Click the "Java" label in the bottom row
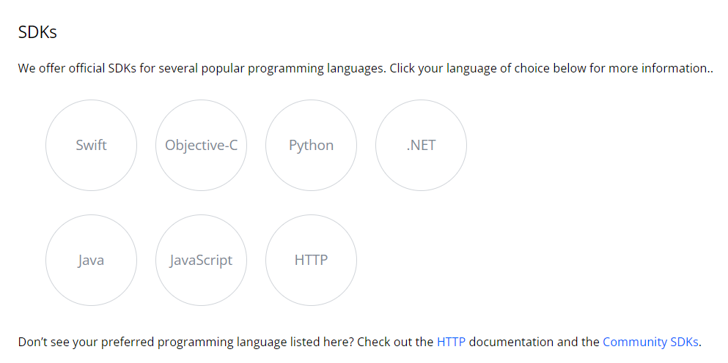Viewport: 728px width, 363px height. [x=91, y=261]
